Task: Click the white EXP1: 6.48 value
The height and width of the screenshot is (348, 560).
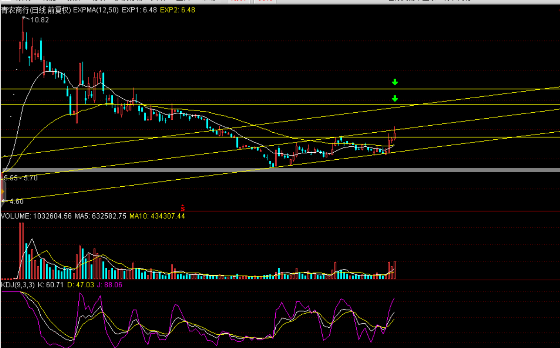Action: (x=139, y=10)
